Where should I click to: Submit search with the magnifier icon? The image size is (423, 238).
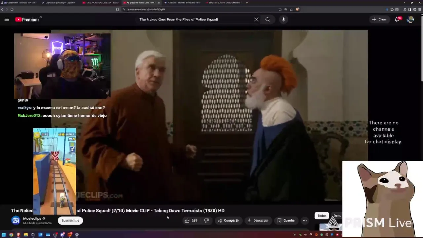click(268, 20)
